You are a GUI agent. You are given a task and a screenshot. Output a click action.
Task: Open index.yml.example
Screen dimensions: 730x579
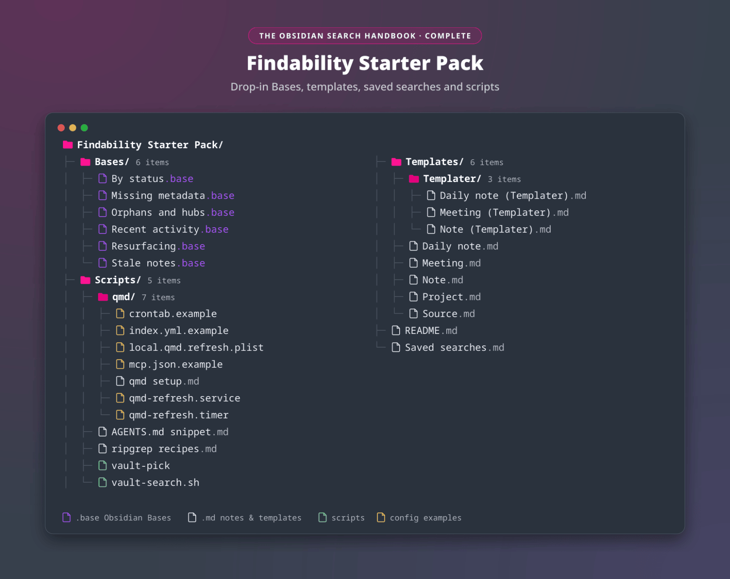(x=179, y=331)
